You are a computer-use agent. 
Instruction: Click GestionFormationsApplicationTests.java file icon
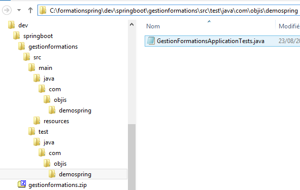(151, 41)
